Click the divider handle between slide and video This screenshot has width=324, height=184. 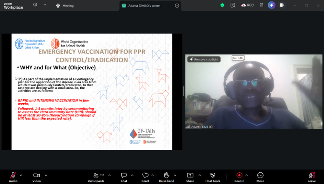tap(184, 91)
